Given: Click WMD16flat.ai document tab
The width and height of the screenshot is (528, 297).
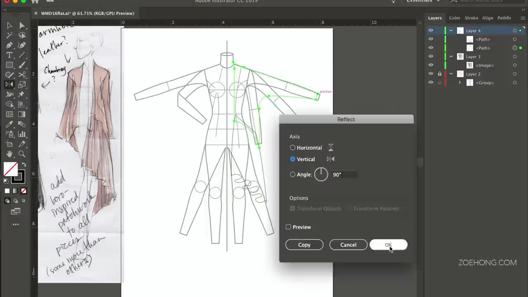Looking at the screenshot, I should tap(87, 13).
